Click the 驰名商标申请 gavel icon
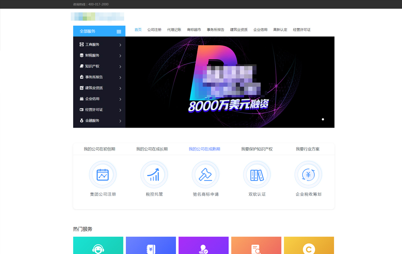Image resolution: width=402 pixels, height=254 pixels. [205, 175]
